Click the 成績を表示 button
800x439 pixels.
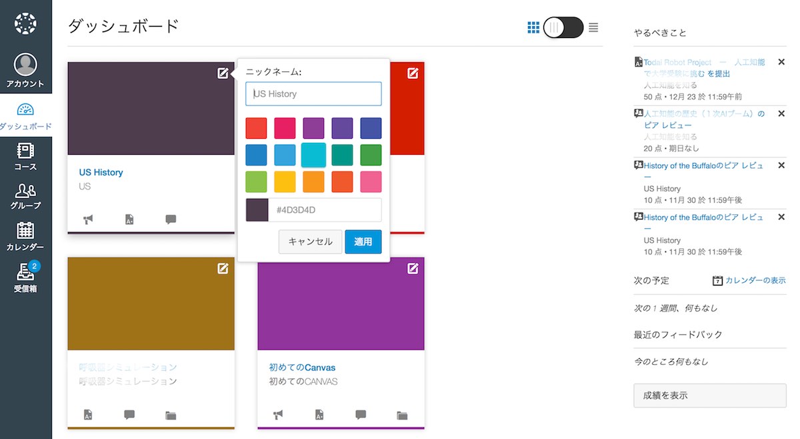710,396
